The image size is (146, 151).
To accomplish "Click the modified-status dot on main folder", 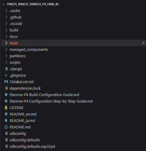I will 143,43.
